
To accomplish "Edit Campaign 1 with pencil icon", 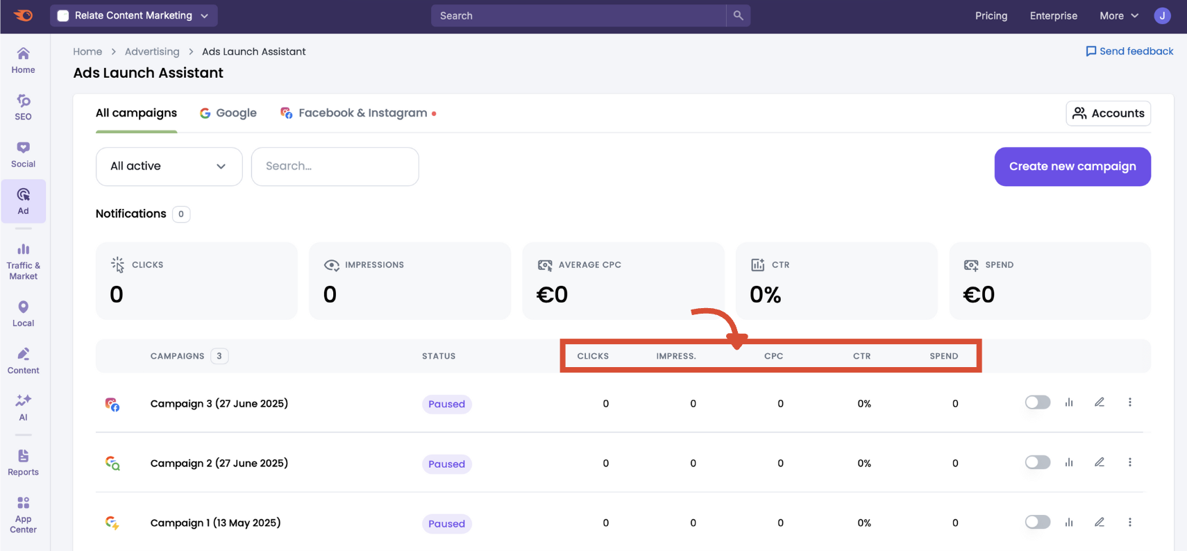I will tap(1100, 522).
